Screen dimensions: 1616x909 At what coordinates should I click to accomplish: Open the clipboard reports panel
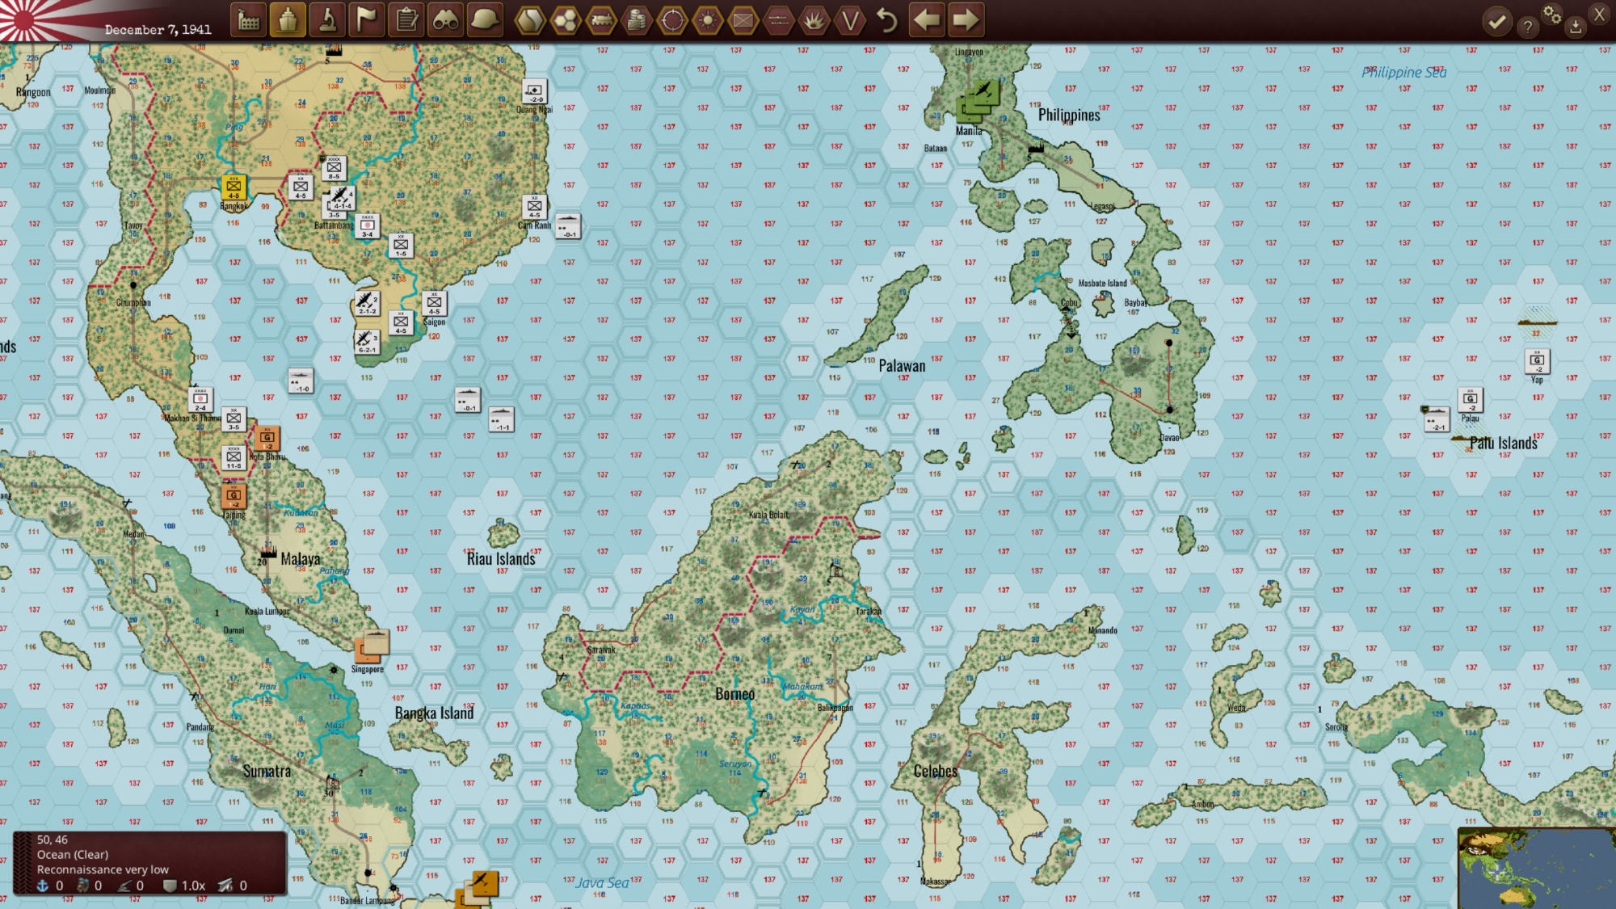[406, 20]
